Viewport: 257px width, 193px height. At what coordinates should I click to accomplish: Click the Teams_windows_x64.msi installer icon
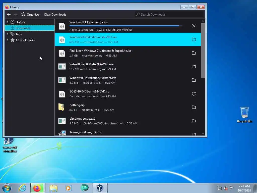point(62,133)
